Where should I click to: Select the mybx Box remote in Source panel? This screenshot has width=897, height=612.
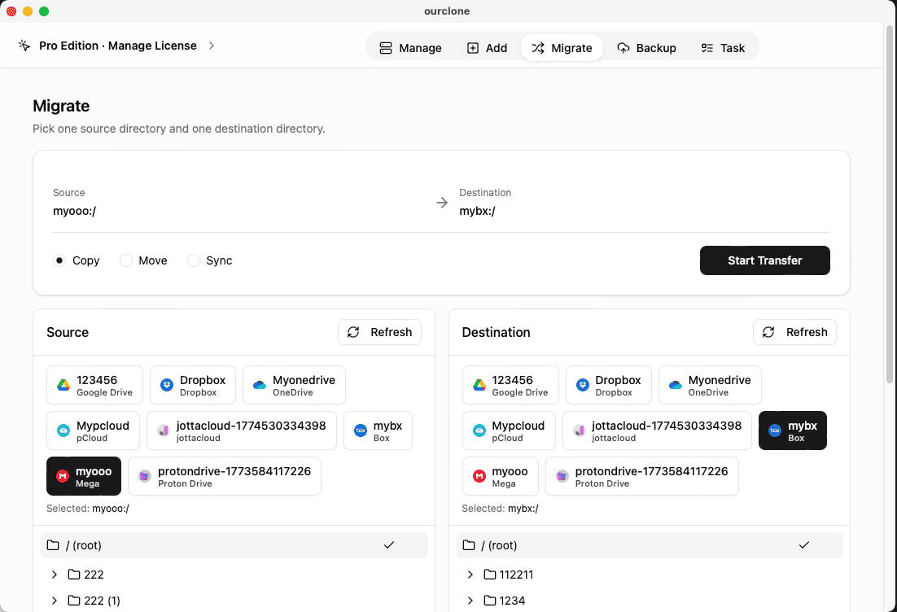[x=377, y=431]
